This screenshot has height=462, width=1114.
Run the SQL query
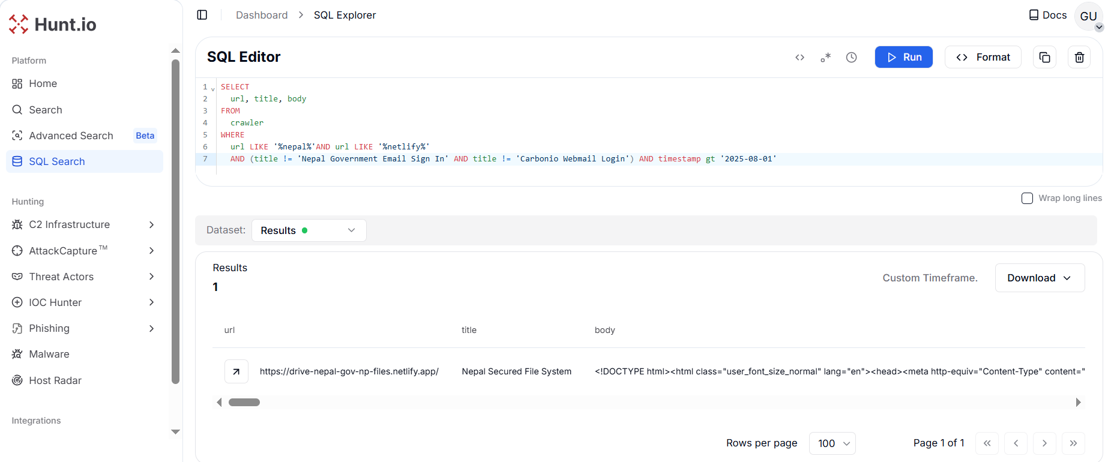[903, 57]
